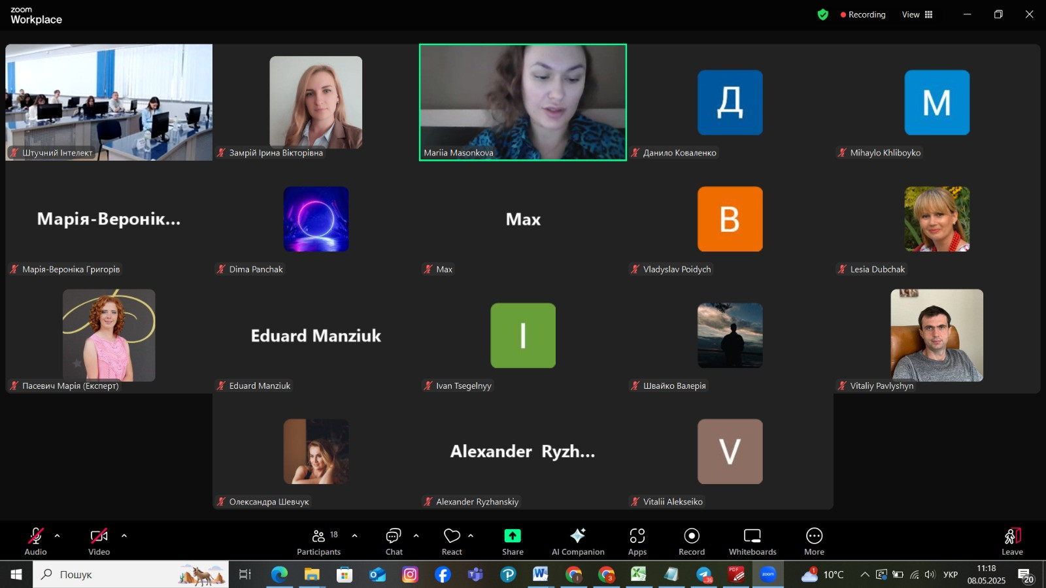
Task: Open the volume control in system tray
Action: [930, 574]
